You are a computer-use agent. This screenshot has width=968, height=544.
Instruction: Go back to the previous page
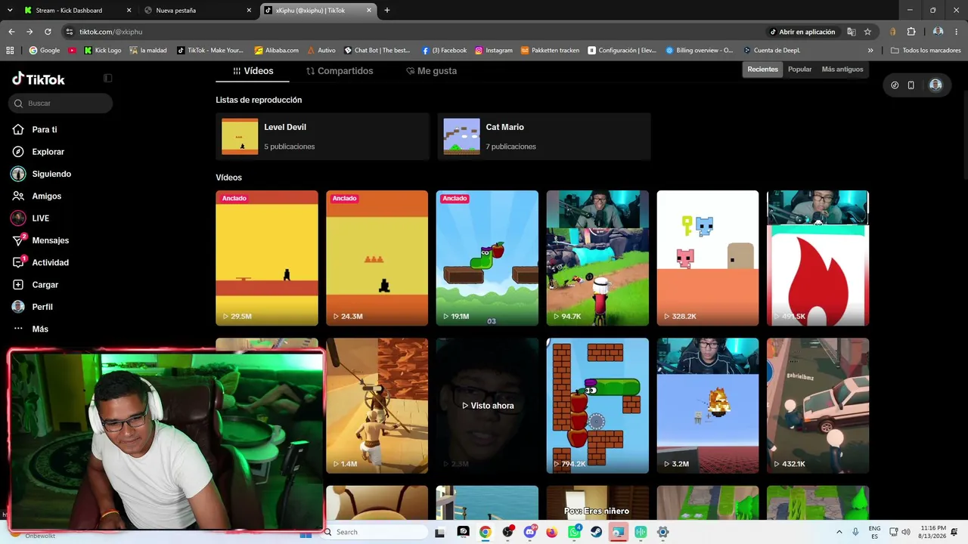click(x=11, y=32)
